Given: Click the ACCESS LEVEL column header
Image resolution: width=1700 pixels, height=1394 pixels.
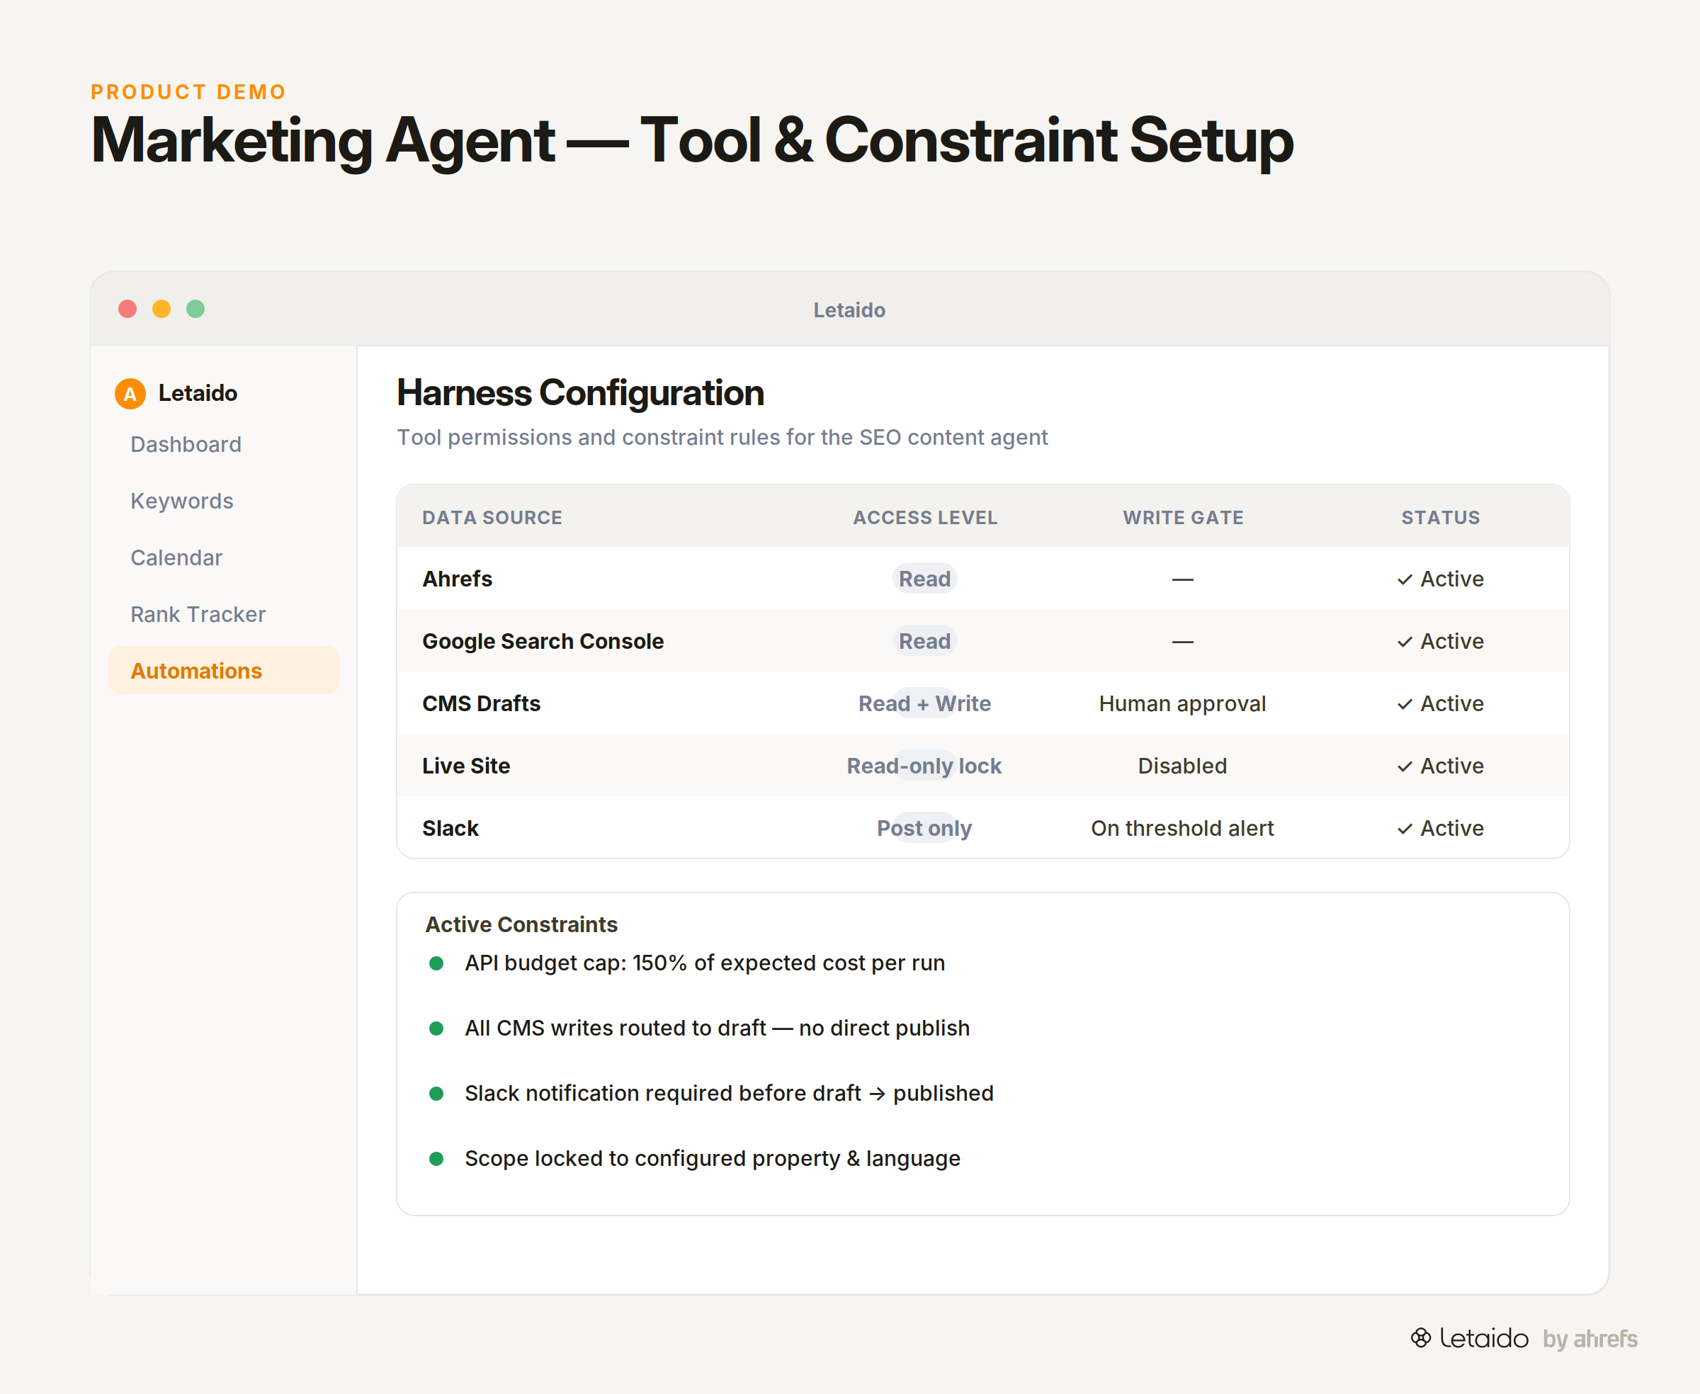Looking at the screenshot, I should [925, 518].
